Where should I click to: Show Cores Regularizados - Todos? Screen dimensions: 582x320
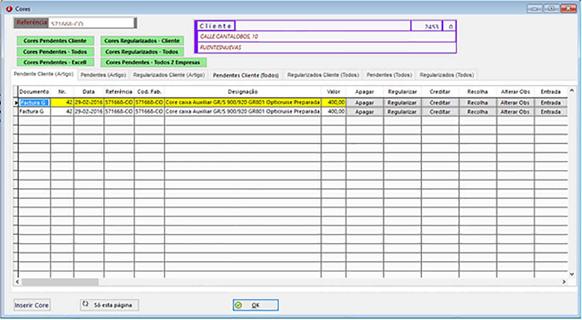(142, 52)
